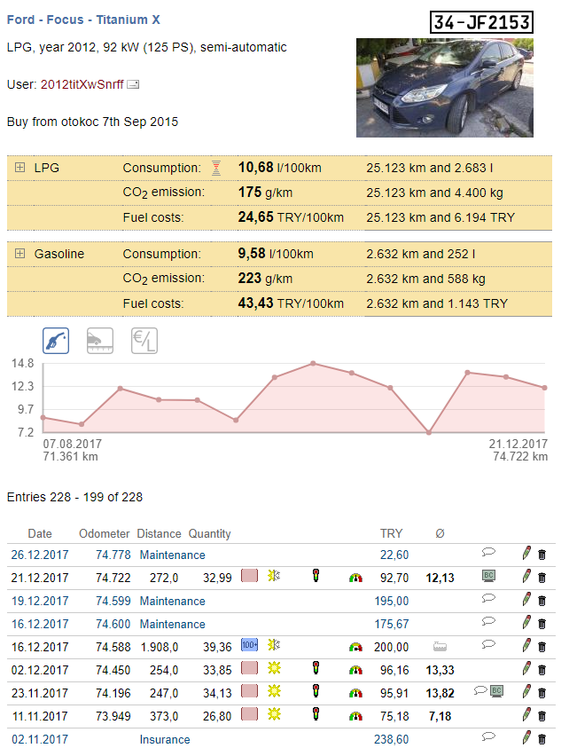Delete the 74.600 odometer maintenance entry

[542, 624]
